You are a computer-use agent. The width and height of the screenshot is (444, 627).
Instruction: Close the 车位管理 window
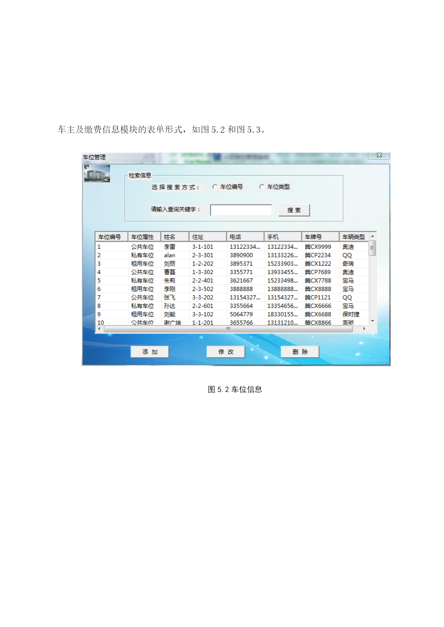379,155
